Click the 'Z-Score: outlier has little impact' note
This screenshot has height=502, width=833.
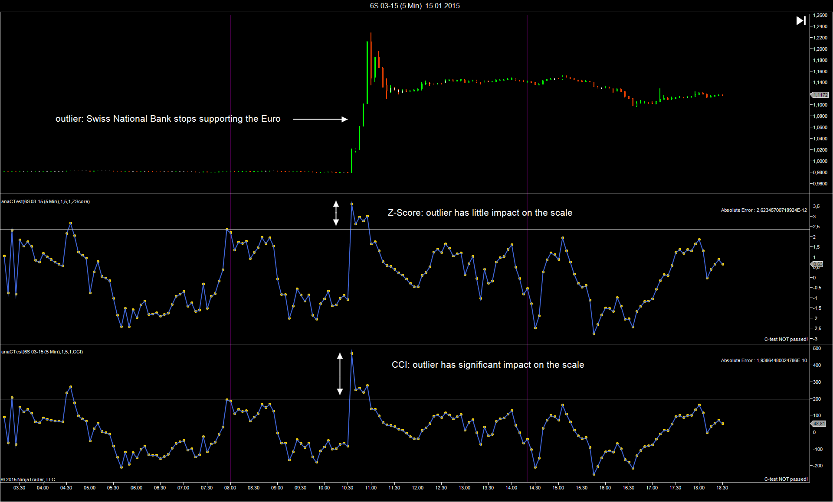pyautogui.click(x=480, y=213)
